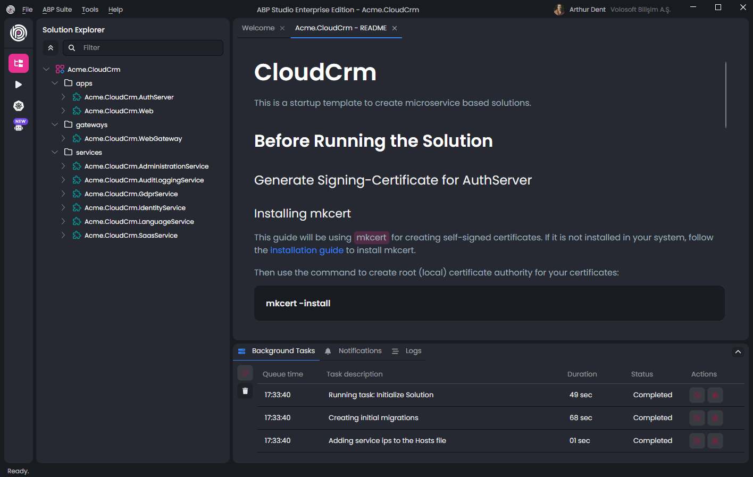Collapse the Background Tasks panel
Screen dimensions: 753x477
pyautogui.click(x=738, y=352)
